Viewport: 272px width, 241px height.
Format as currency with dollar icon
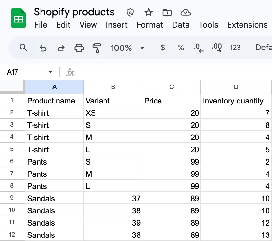tap(163, 48)
